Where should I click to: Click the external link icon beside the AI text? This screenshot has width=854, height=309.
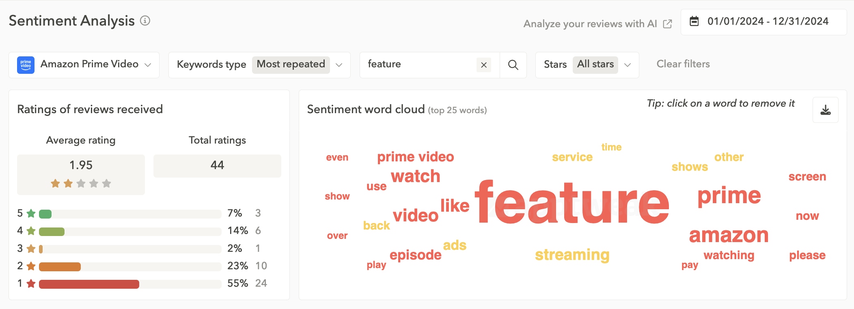[668, 24]
